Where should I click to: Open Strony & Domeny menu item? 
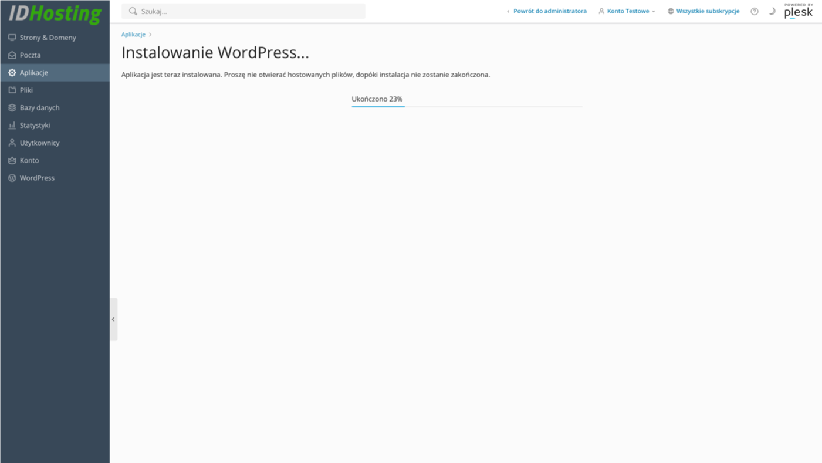tap(55, 38)
